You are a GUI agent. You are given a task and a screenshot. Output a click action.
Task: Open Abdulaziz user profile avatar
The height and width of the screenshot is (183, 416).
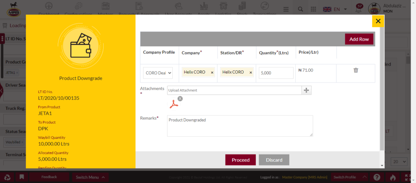coord(374,9)
